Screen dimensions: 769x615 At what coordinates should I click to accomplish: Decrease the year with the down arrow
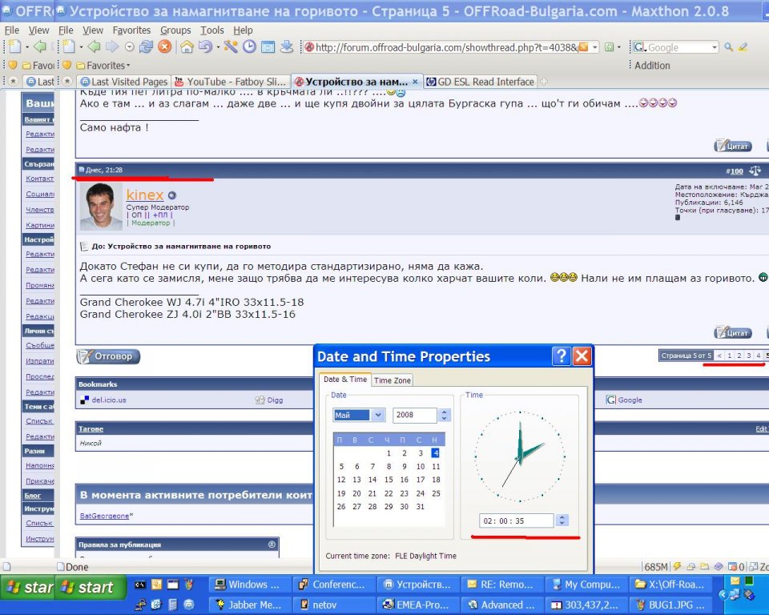tap(445, 418)
